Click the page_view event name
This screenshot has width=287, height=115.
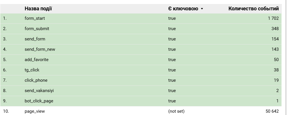pyautogui.click(x=35, y=111)
